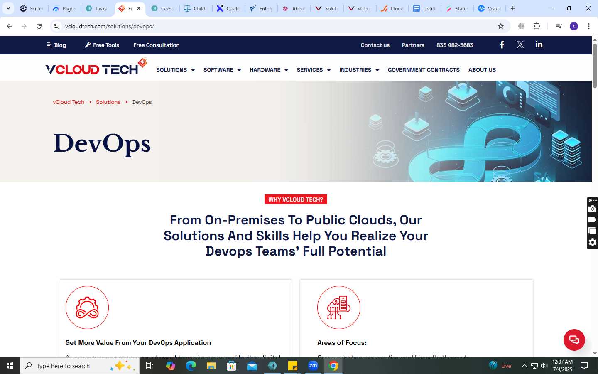598x374 pixels.
Task: Open Microsoft Edge from the taskbar
Action: click(191, 366)
